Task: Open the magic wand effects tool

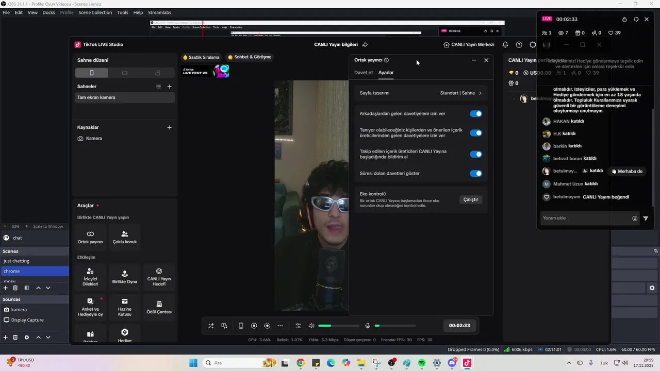Action: pyautogui.click(x=211, y=326)
